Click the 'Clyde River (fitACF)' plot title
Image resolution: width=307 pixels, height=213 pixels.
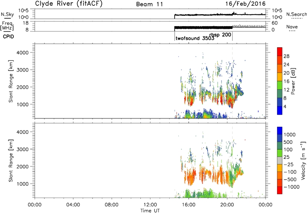[69, 3]
